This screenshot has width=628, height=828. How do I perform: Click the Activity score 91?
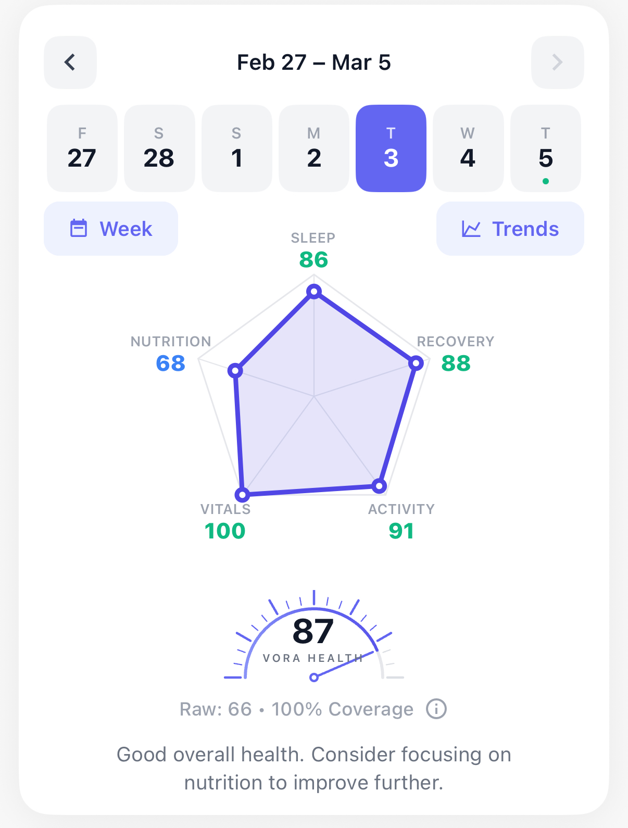pyautogui.click(x=401, y=531)
